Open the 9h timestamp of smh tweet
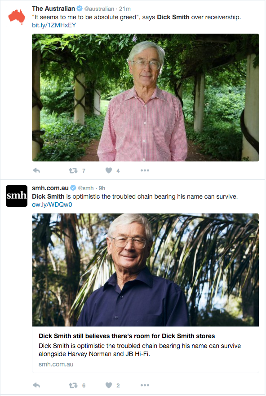This screenshot has width=266, height=396. pos(102,188)
